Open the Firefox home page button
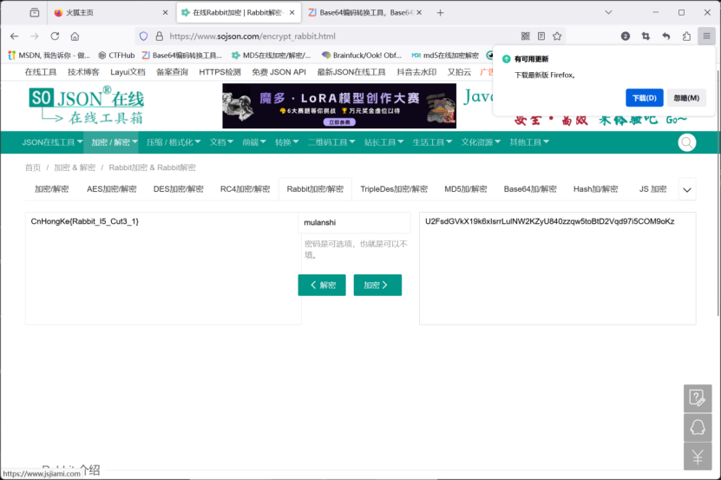Image resolution: width=721 pixels, height=480 pixels. 75,36
